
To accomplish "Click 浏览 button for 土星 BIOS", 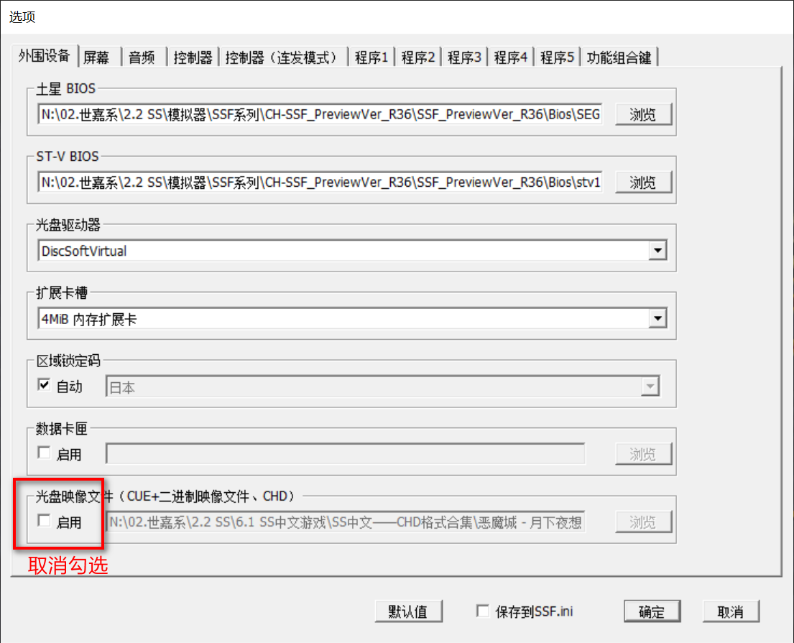I will click(643, 115).
